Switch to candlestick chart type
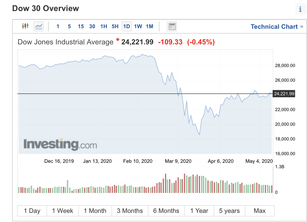 click(25, 26)
